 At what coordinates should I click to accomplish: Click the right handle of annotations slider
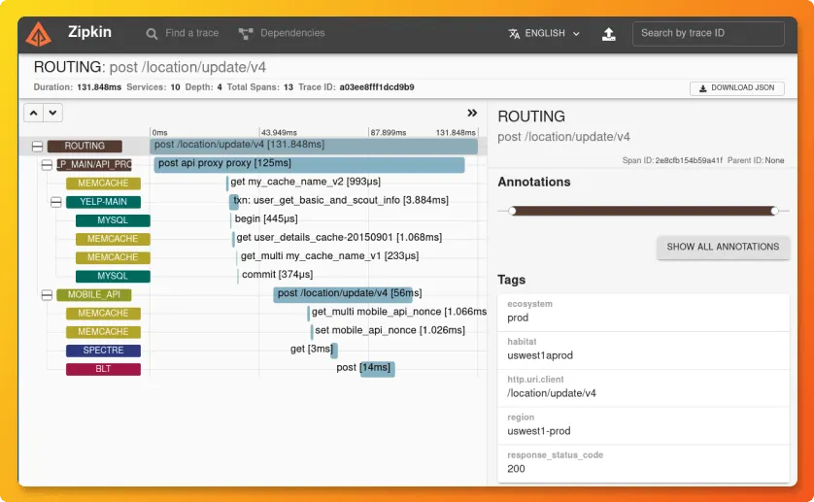click(774, 211)
